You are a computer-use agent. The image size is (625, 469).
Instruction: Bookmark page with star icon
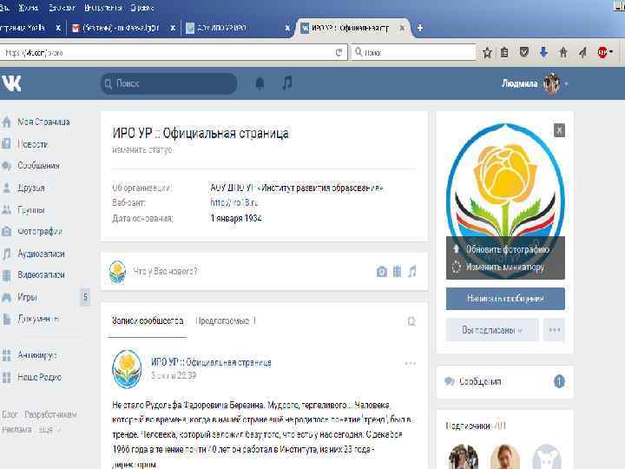pos(487,52)
